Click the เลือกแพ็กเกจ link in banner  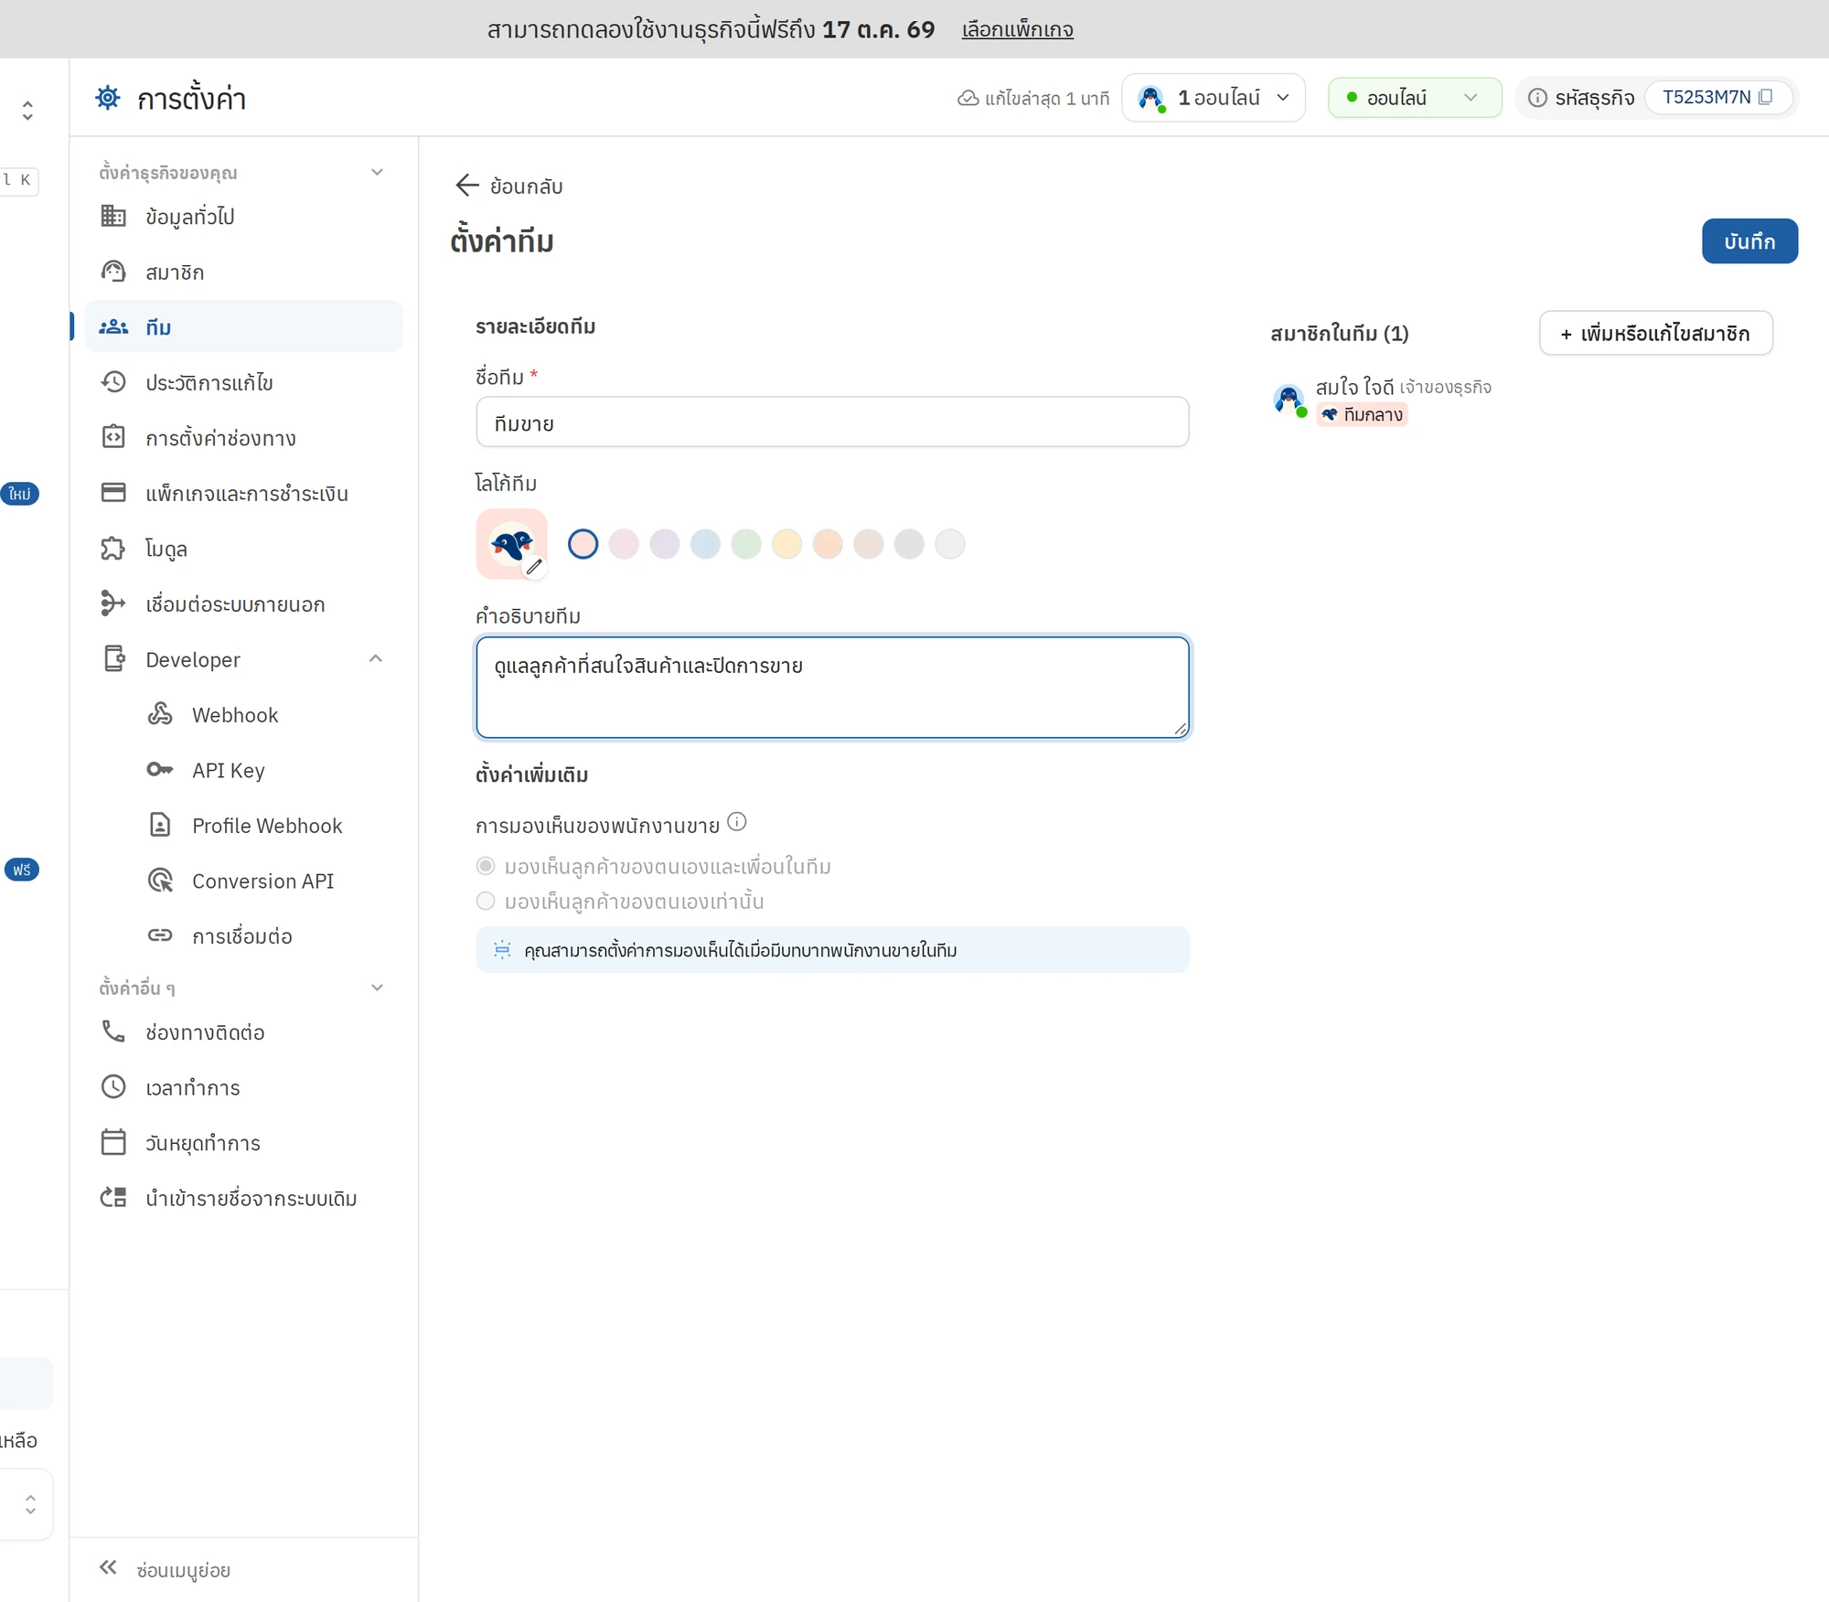point(1018,30)
